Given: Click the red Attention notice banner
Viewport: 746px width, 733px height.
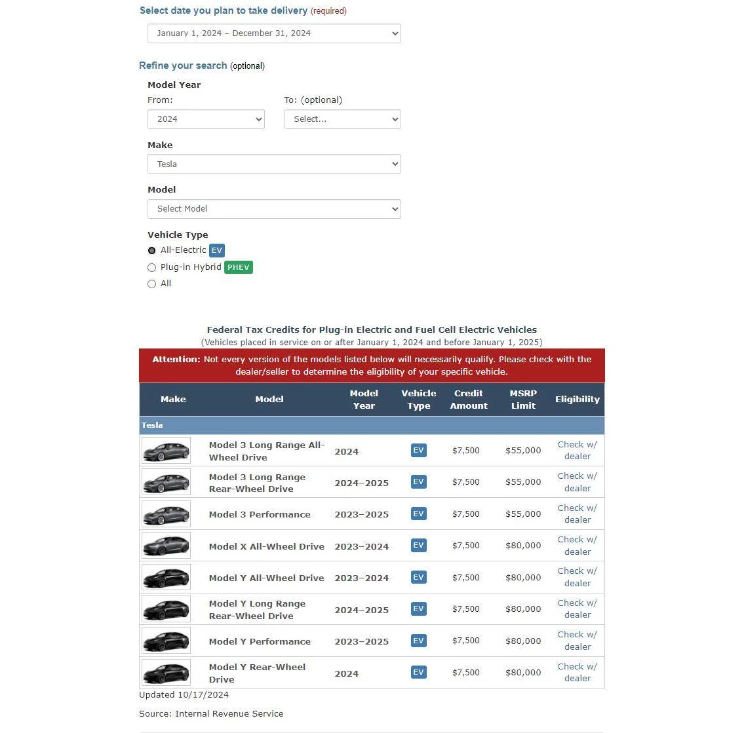Looking at the screenshot, I should pyautogui.click(x=372, y=366).
